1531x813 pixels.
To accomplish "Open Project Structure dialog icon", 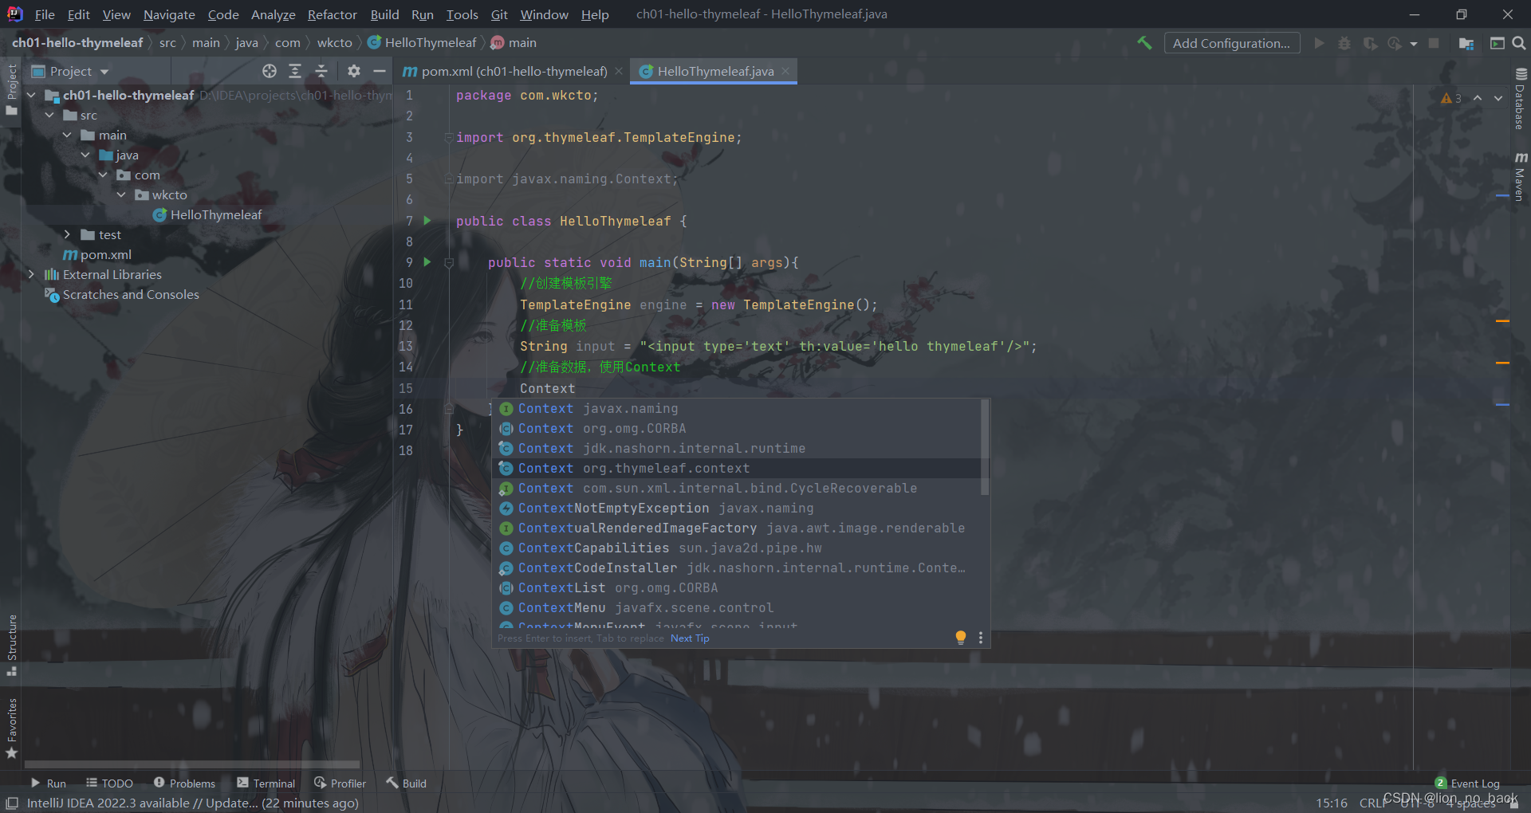I will (x=1466, y=43).
